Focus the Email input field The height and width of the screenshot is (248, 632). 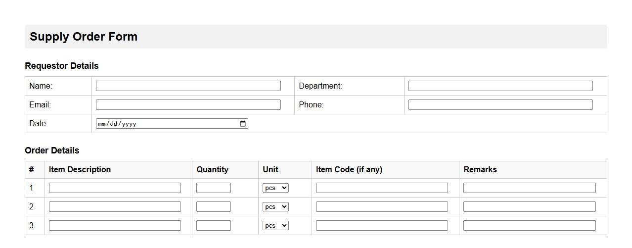click(x=188, y=105)
